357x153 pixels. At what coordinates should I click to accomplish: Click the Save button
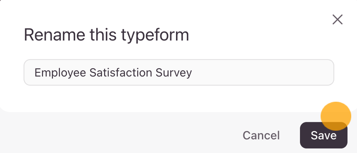click(x=324, y=135)
